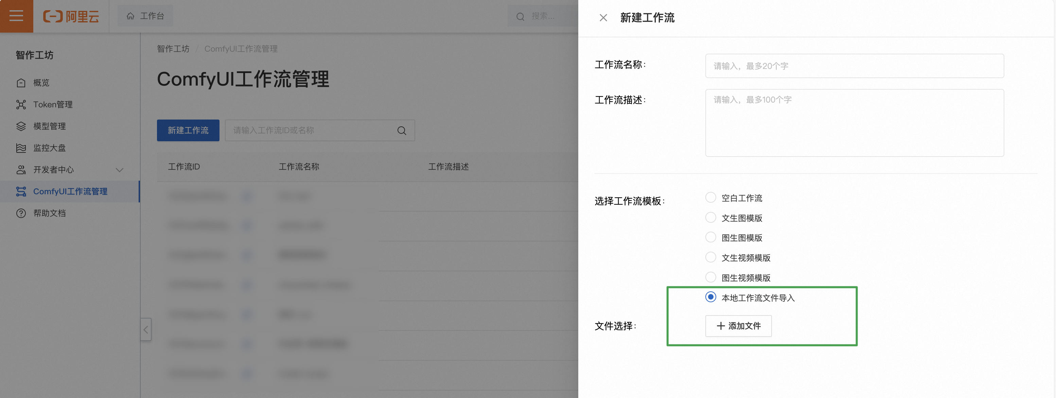
Task: Focus the 工作流名称 input field
Action: [854, 66]
